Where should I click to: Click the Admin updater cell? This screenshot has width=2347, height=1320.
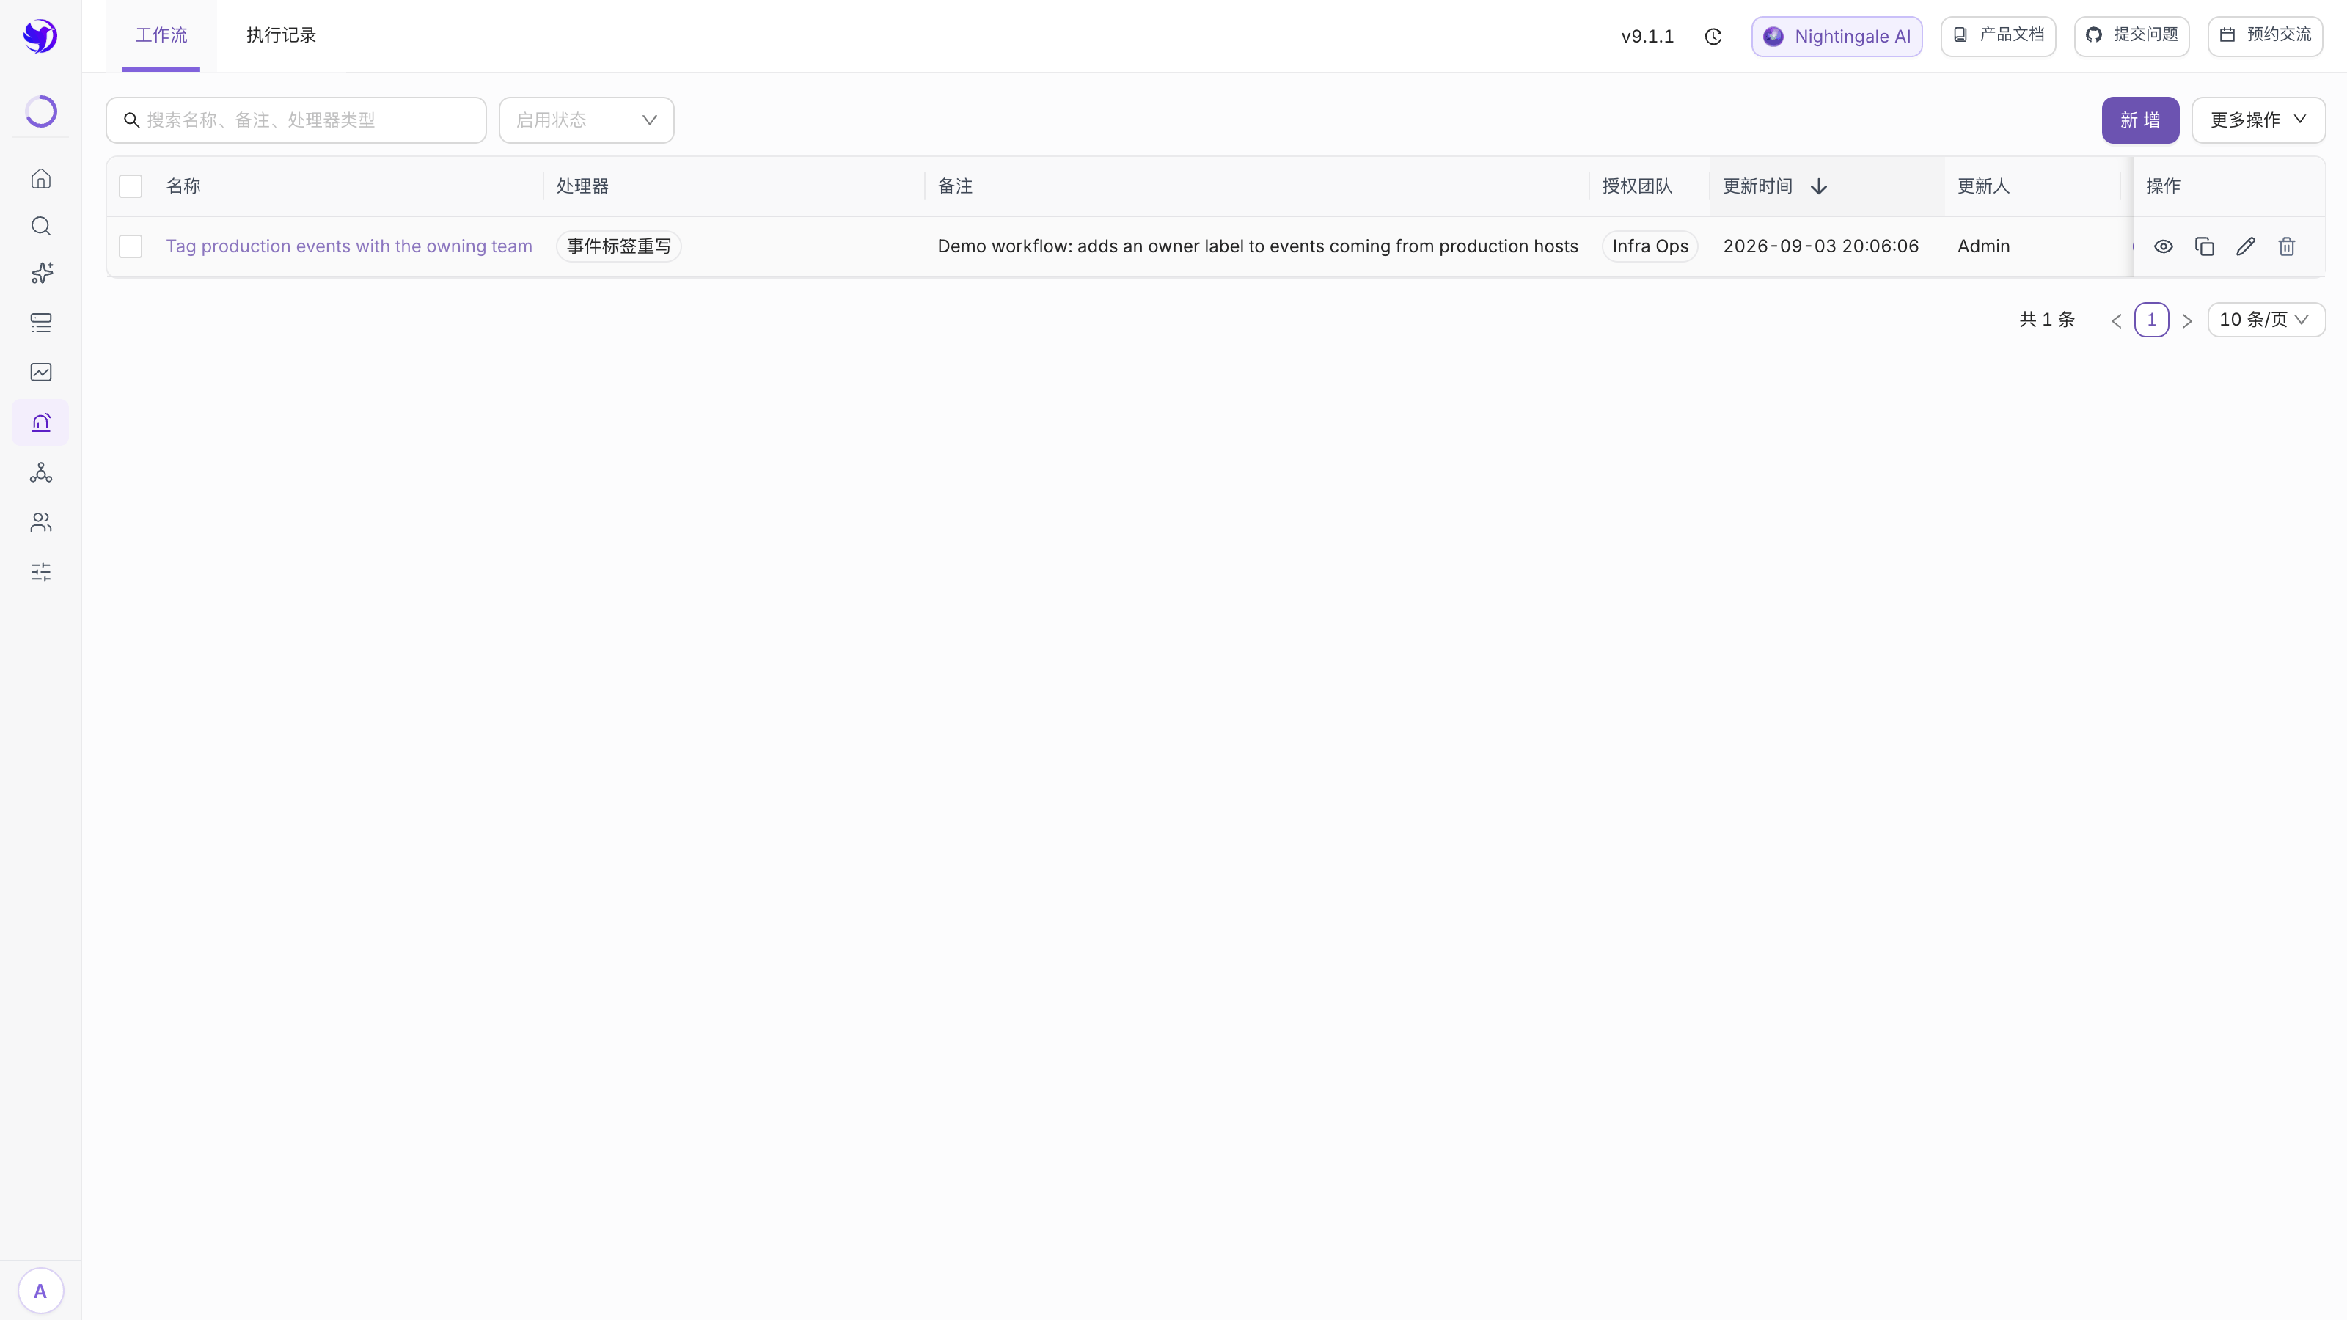pyautogui.click(x=1983, y=247)
